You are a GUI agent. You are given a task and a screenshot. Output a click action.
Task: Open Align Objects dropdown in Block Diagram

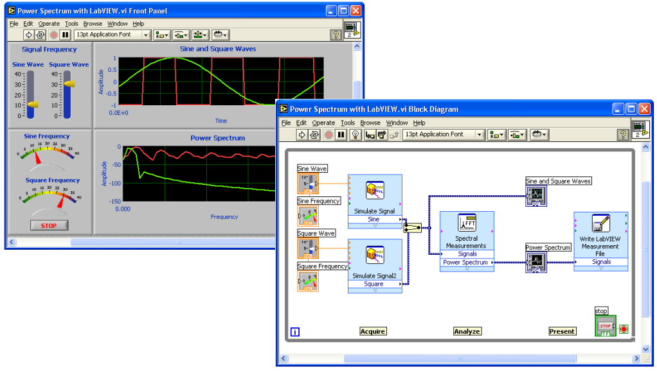coord(496,134)
